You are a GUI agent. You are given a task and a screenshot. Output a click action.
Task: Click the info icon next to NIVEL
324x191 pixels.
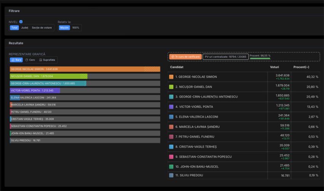(21, 22)
